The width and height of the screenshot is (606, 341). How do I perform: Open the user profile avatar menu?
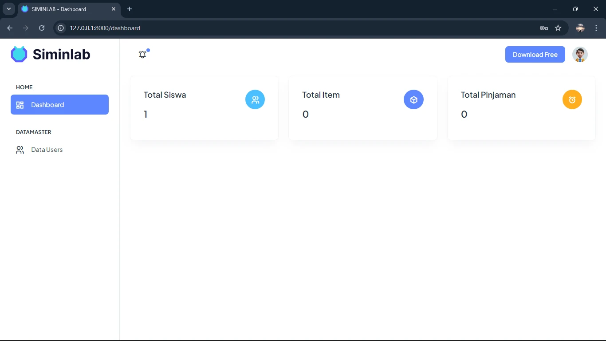tap(580, 55)
